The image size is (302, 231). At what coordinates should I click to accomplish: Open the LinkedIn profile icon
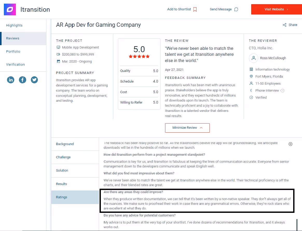pyautogui.click(x=11, y=80)
